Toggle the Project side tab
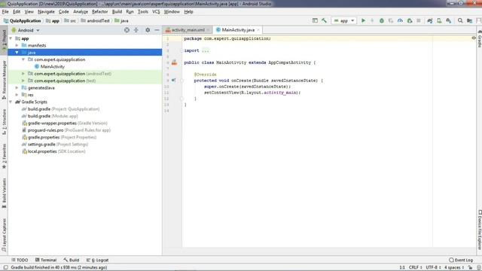 [4, 40]
